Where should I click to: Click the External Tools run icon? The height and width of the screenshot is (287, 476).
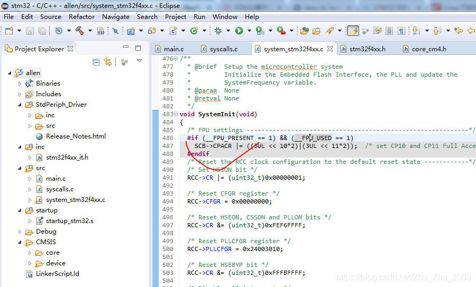coord(281,31)
